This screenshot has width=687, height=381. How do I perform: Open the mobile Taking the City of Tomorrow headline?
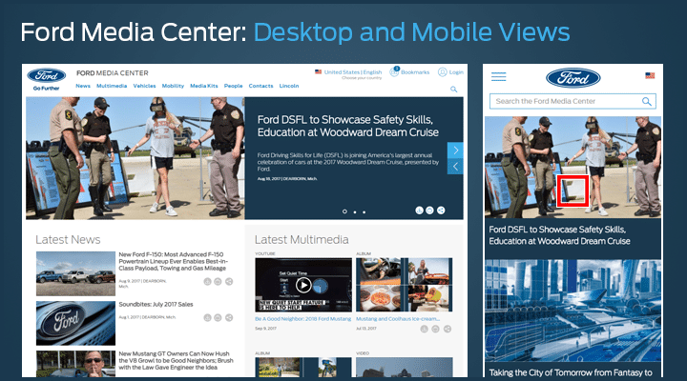click(x=571, y=372)
